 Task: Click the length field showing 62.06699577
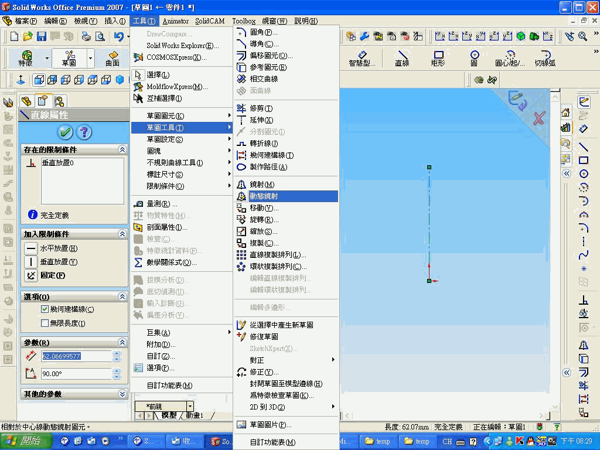pos(77,356)
